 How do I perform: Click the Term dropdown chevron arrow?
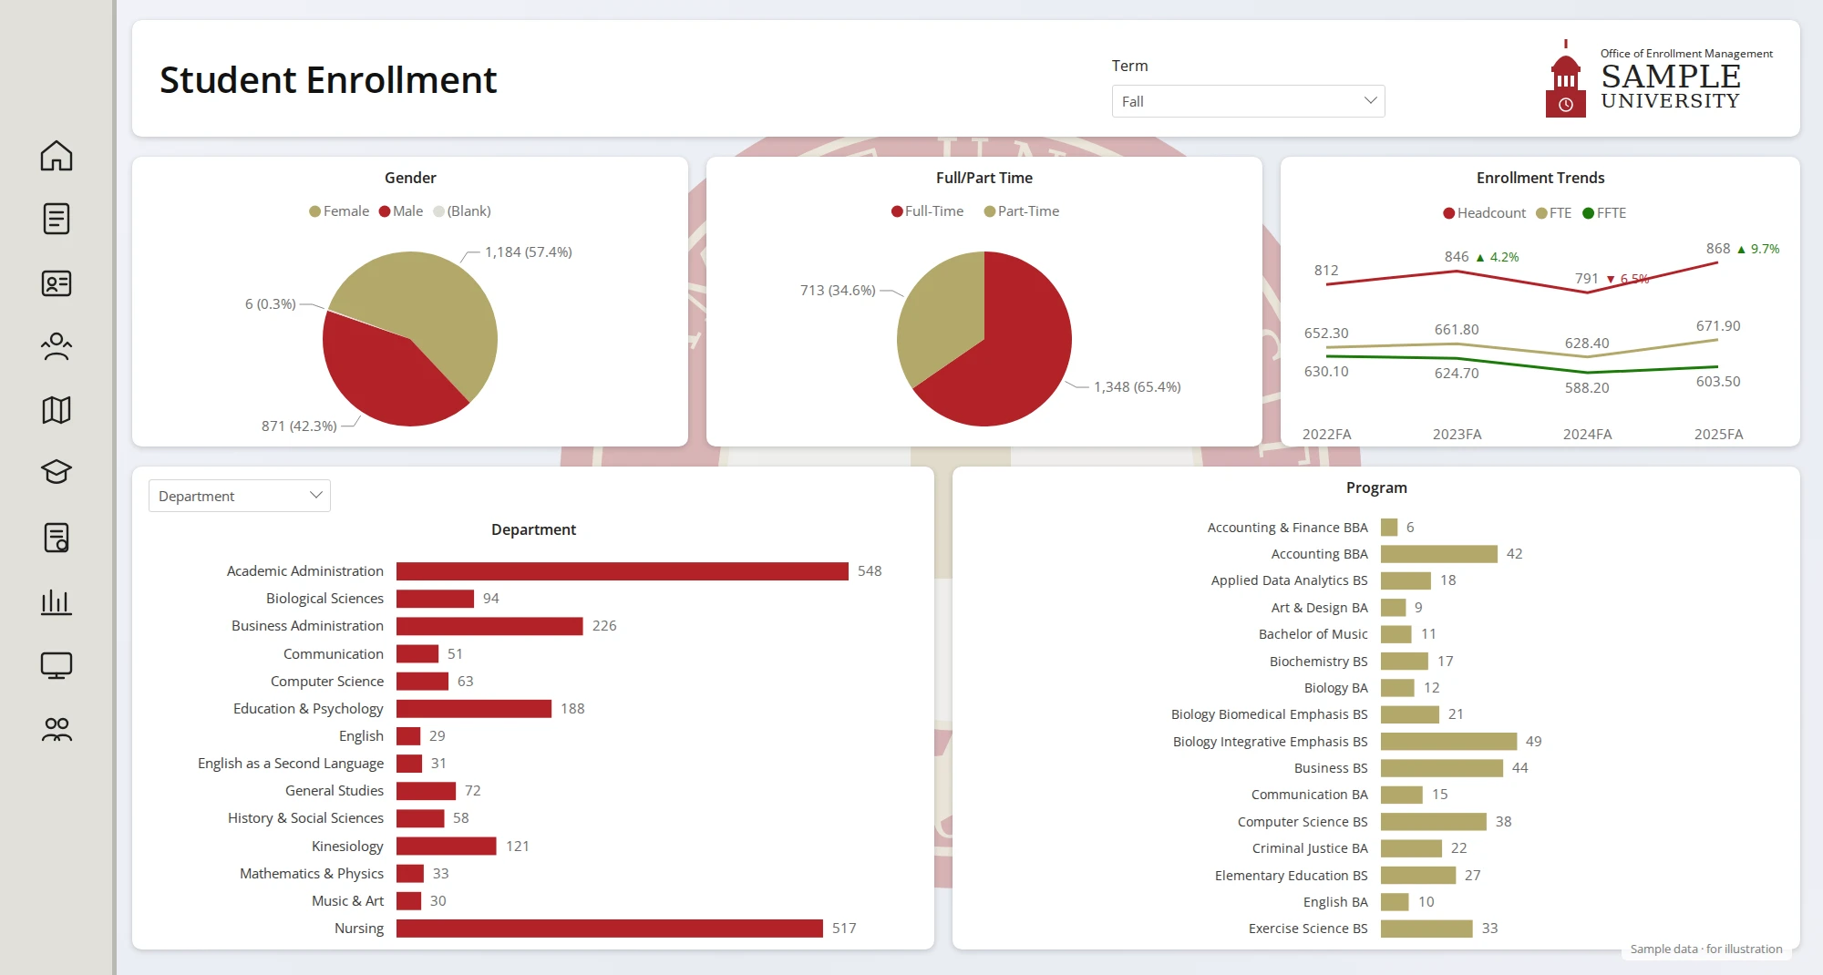point(1370,100)
